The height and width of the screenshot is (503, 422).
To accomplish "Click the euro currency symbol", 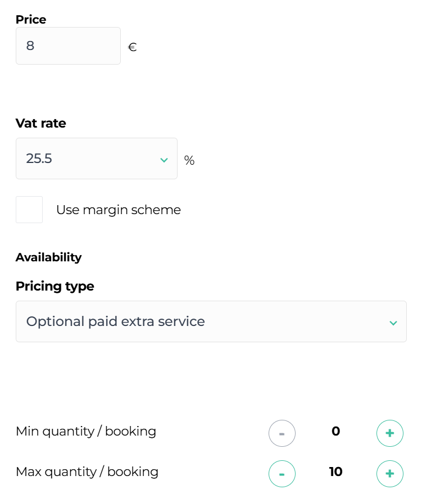I will coord(133,47).
